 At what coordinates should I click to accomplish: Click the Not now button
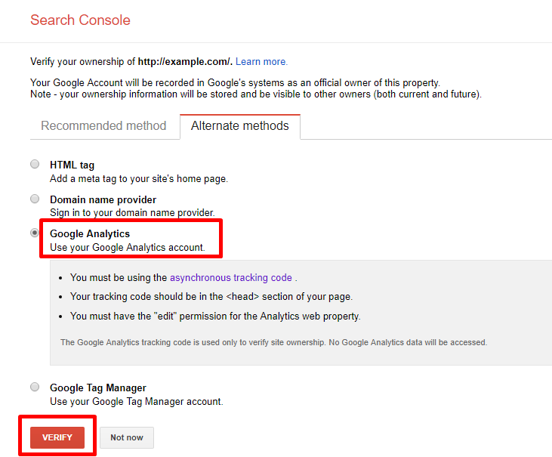coord(127,437)
